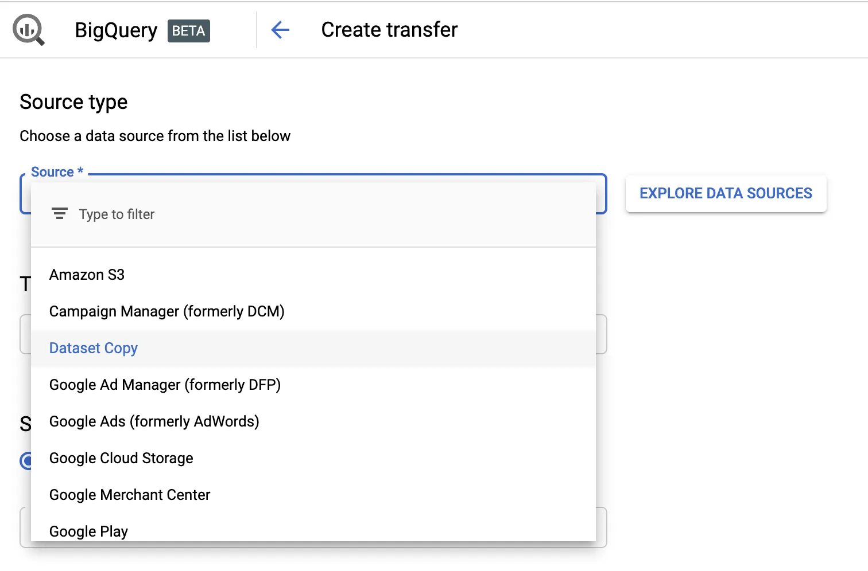Open EXPLORE DATA SOURCES

[726, 194]
